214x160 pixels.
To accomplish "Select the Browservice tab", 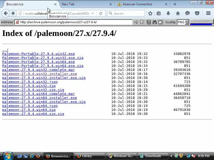I will tap(15, 4).
